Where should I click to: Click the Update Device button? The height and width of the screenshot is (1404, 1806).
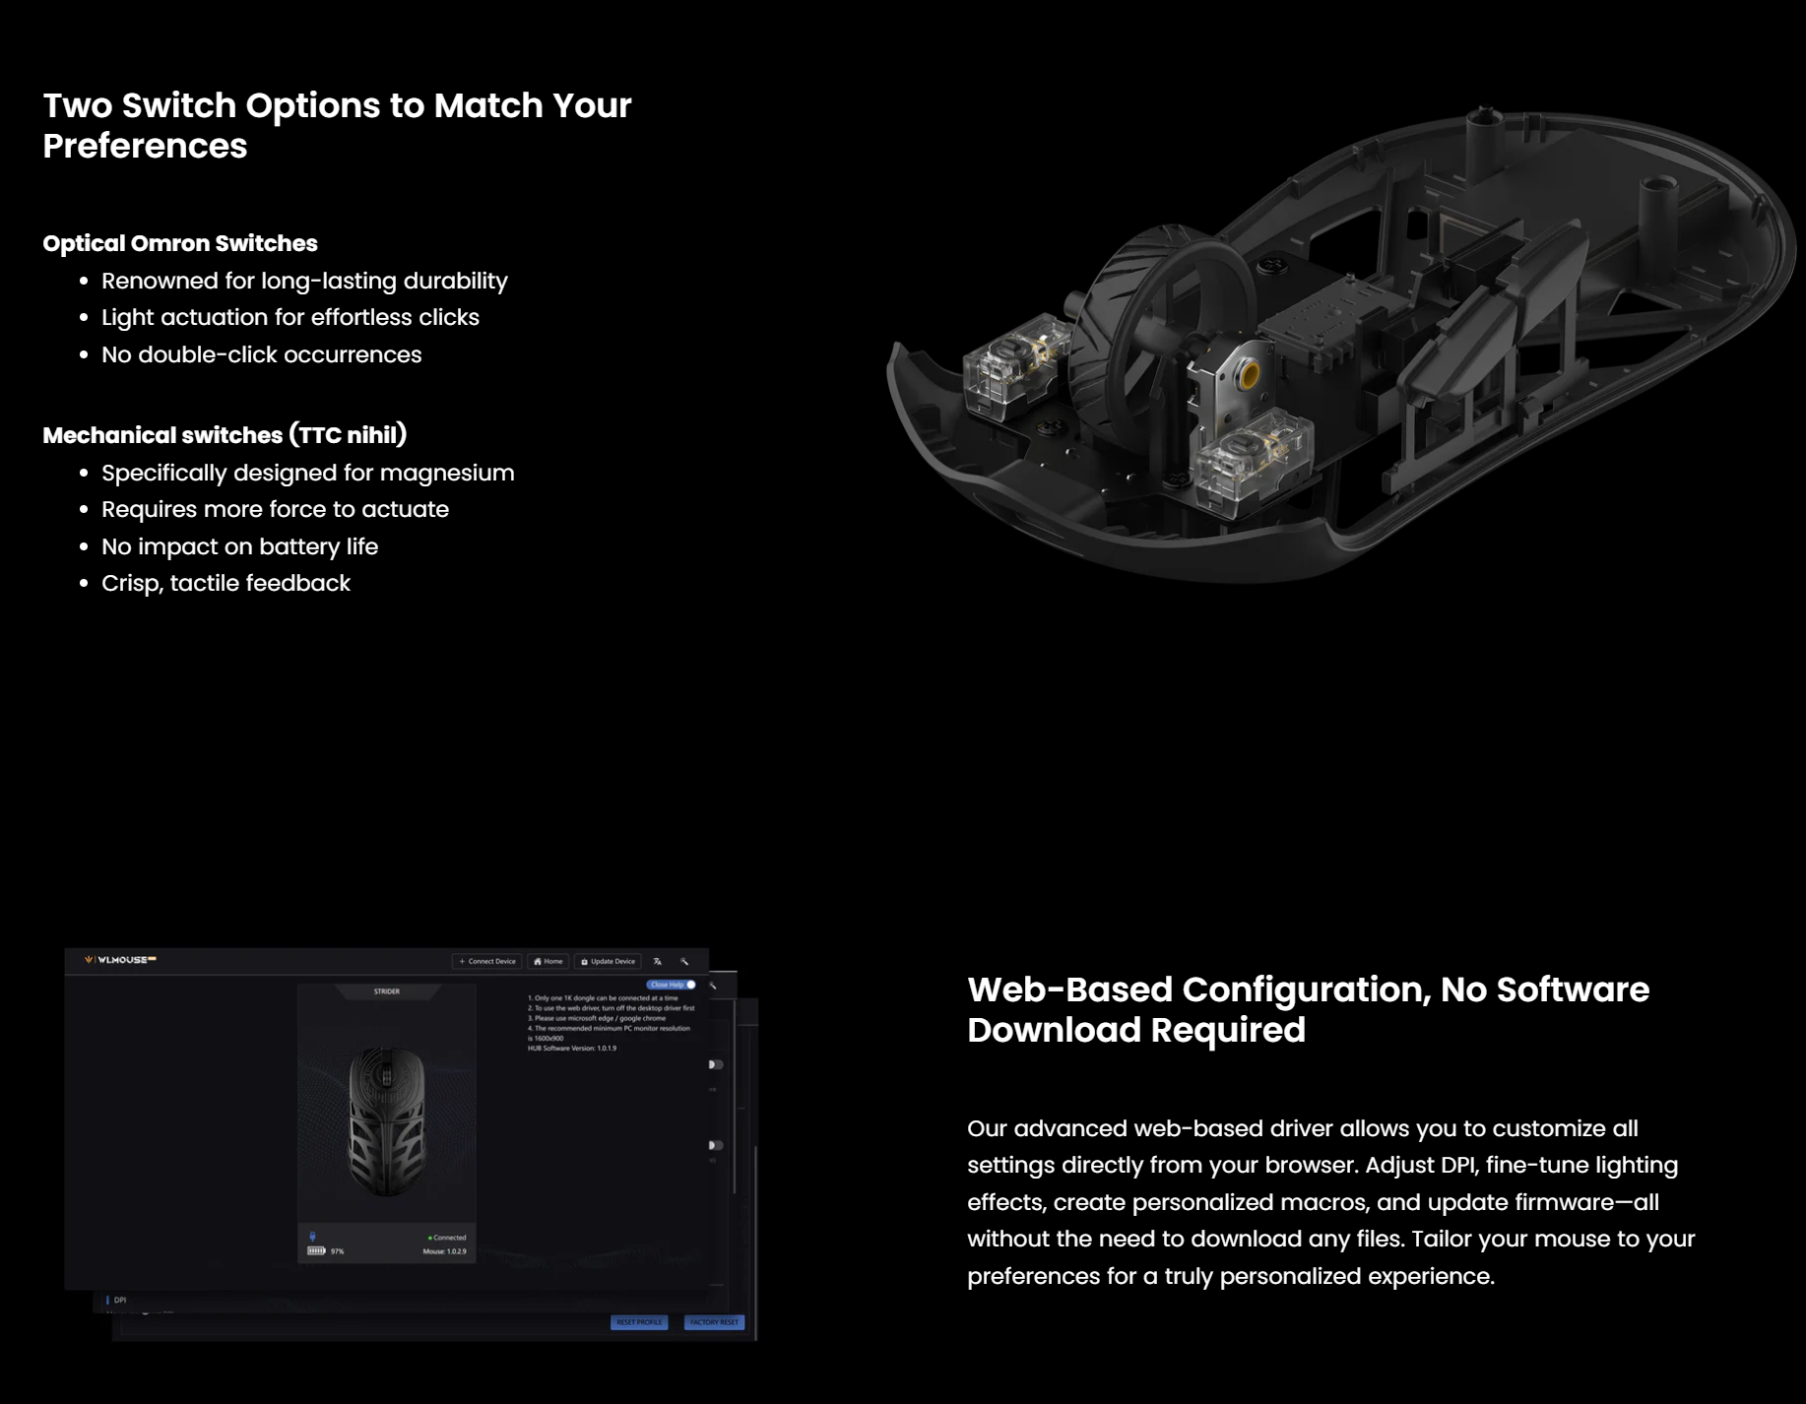click(608, 962)
